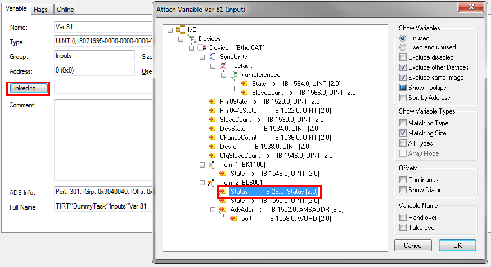Check the Take over option

[x=403, y=228]
